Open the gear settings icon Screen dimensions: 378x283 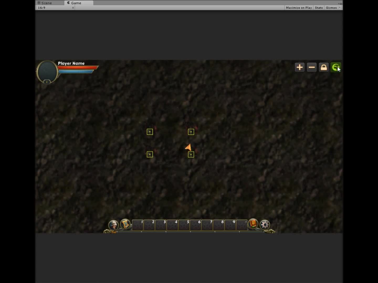click(265, 225)
